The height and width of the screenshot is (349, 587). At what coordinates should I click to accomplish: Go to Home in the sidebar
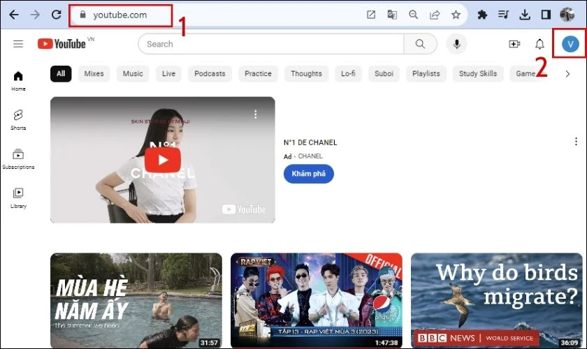point(18,81)
